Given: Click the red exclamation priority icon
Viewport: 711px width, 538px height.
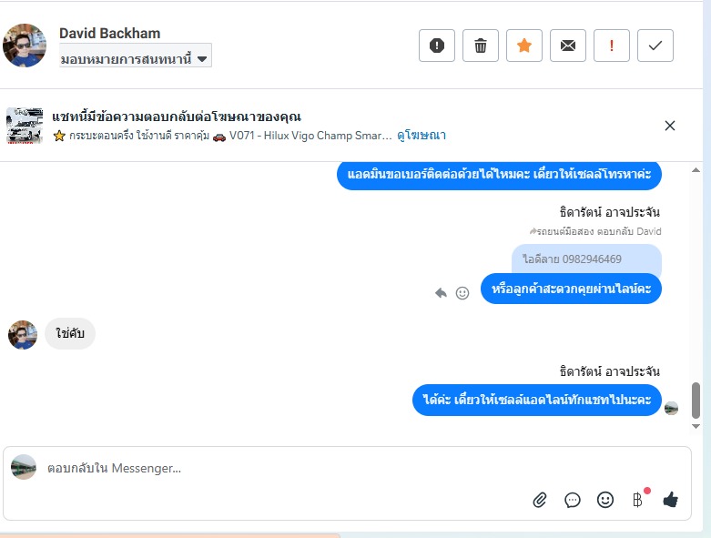Looking at the screenshot, I should 612,46.
